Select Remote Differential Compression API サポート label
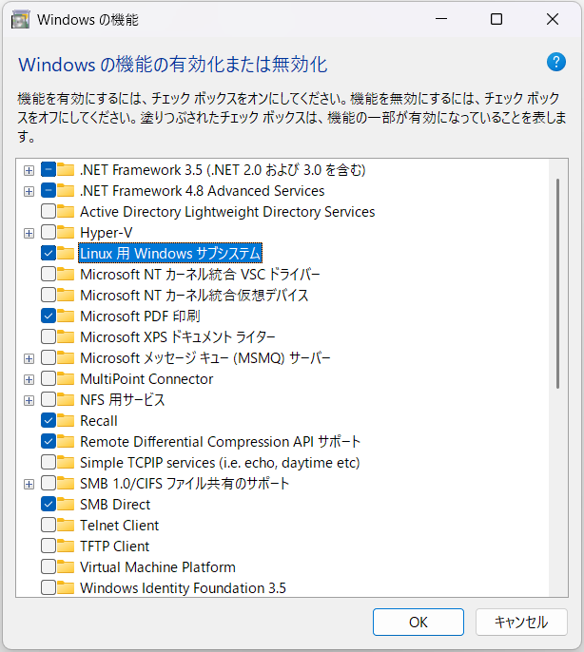Screen dimensions: 584x652 (x=221, y=442)
